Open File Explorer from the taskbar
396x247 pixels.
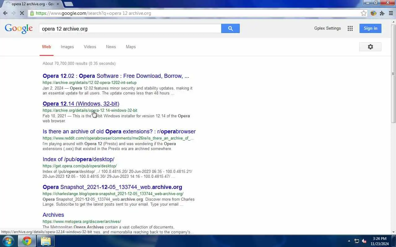coord(45,241)
